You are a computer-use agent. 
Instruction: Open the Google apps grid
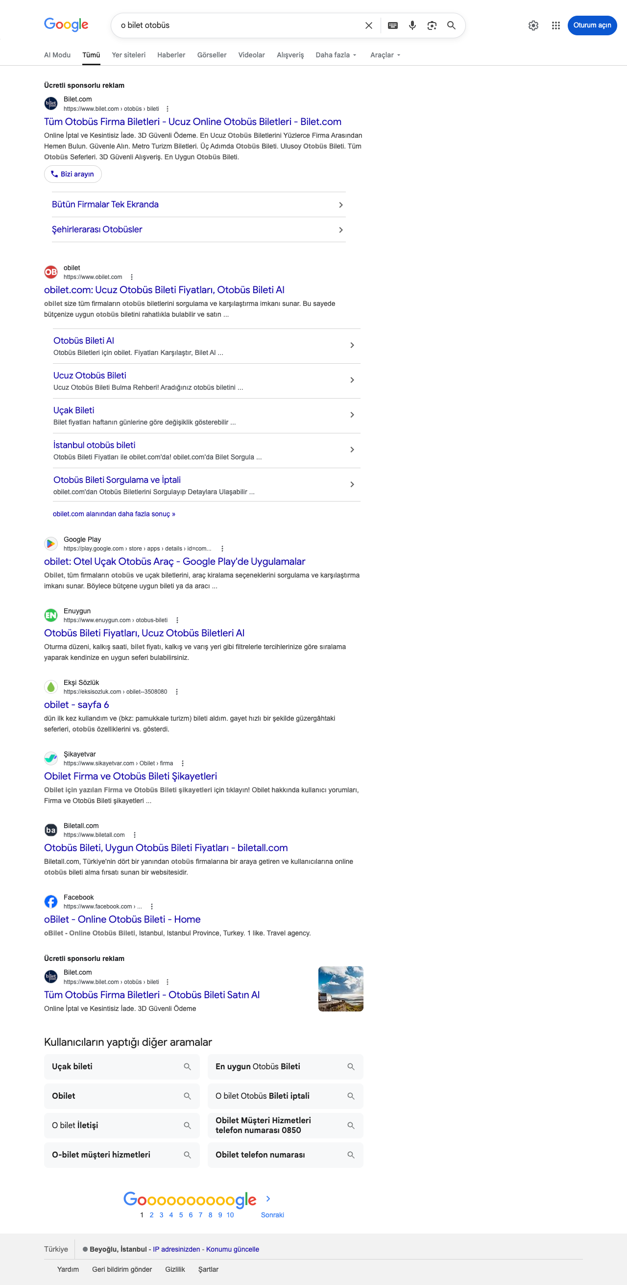click(555, 25)
